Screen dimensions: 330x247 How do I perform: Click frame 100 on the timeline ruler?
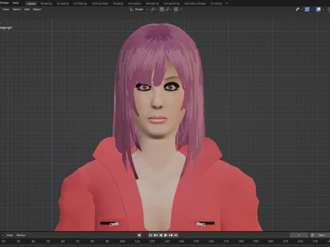122,242
